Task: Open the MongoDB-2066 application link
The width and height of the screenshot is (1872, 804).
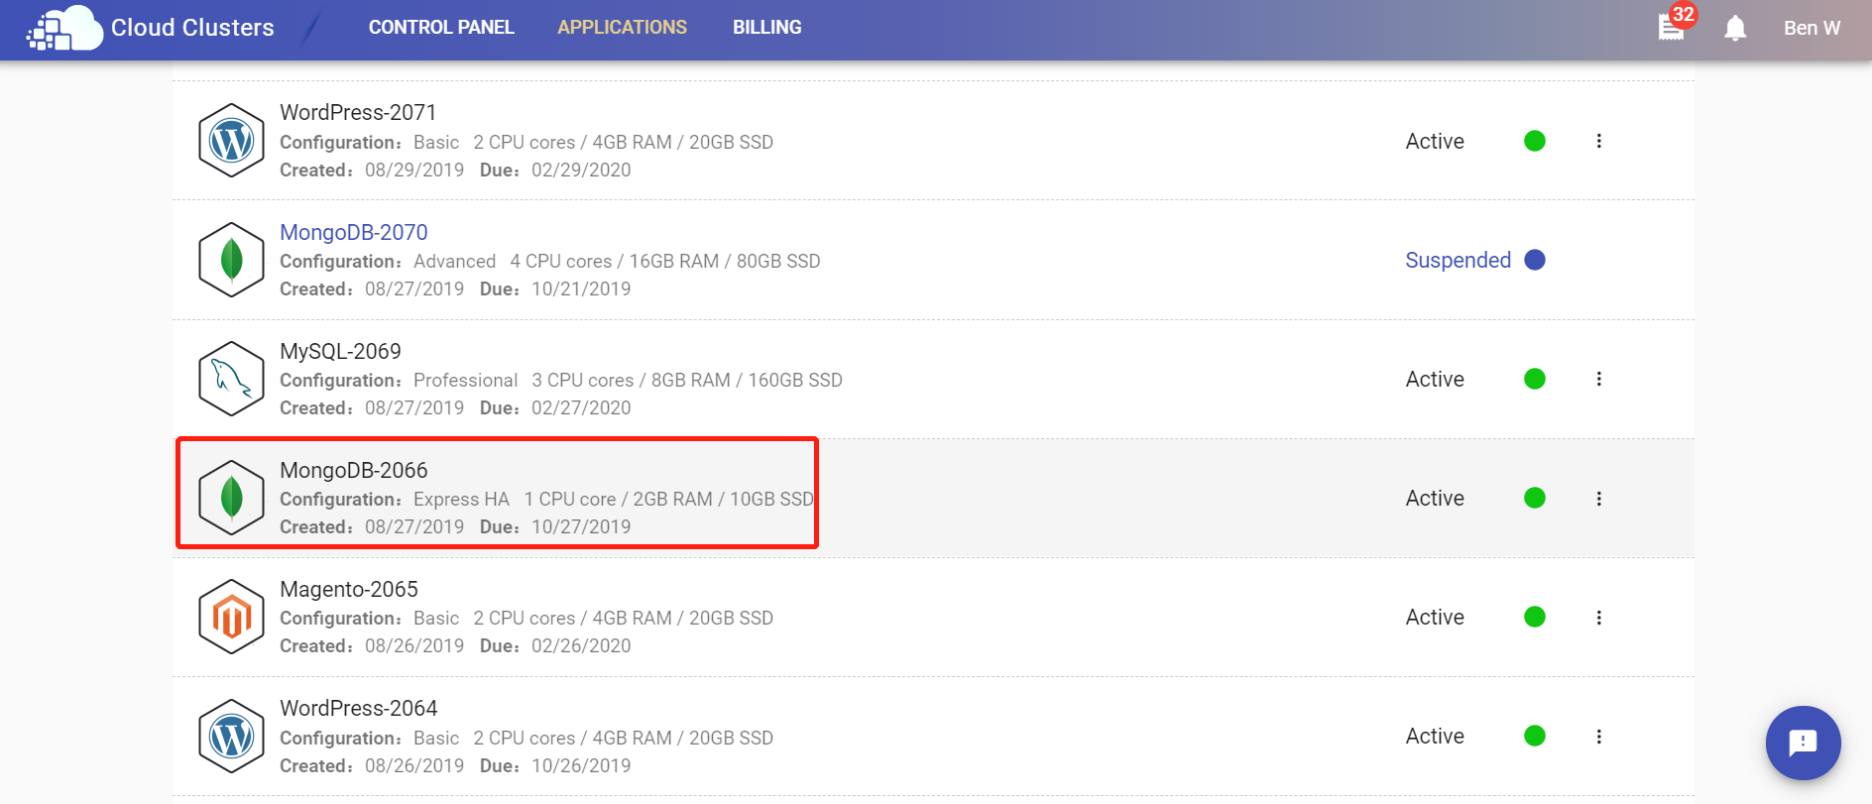Action: (x=354, y=470)
